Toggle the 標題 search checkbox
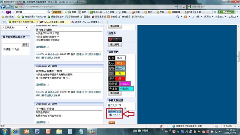Viewport: 240px width, 135px height. 4,49
